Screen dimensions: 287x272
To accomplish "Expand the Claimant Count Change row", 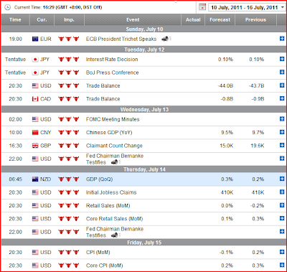I will tap(282, 145).
